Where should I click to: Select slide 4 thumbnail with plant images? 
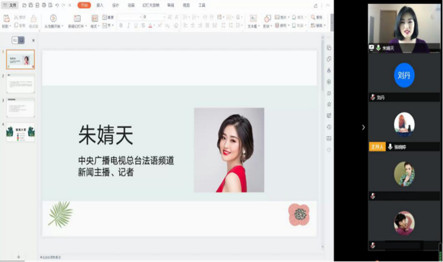click(21, 132)
